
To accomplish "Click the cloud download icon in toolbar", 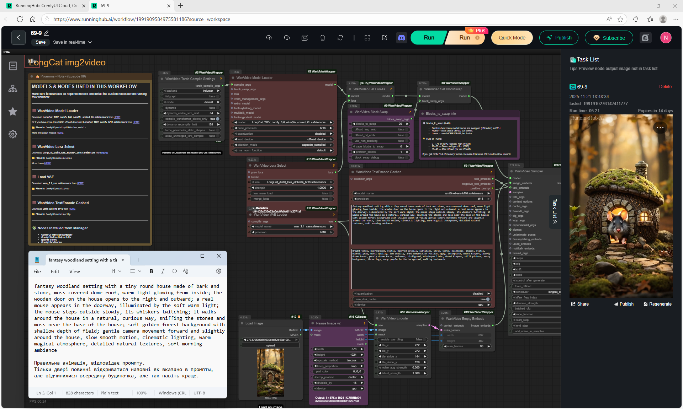I will coord(287,38).
